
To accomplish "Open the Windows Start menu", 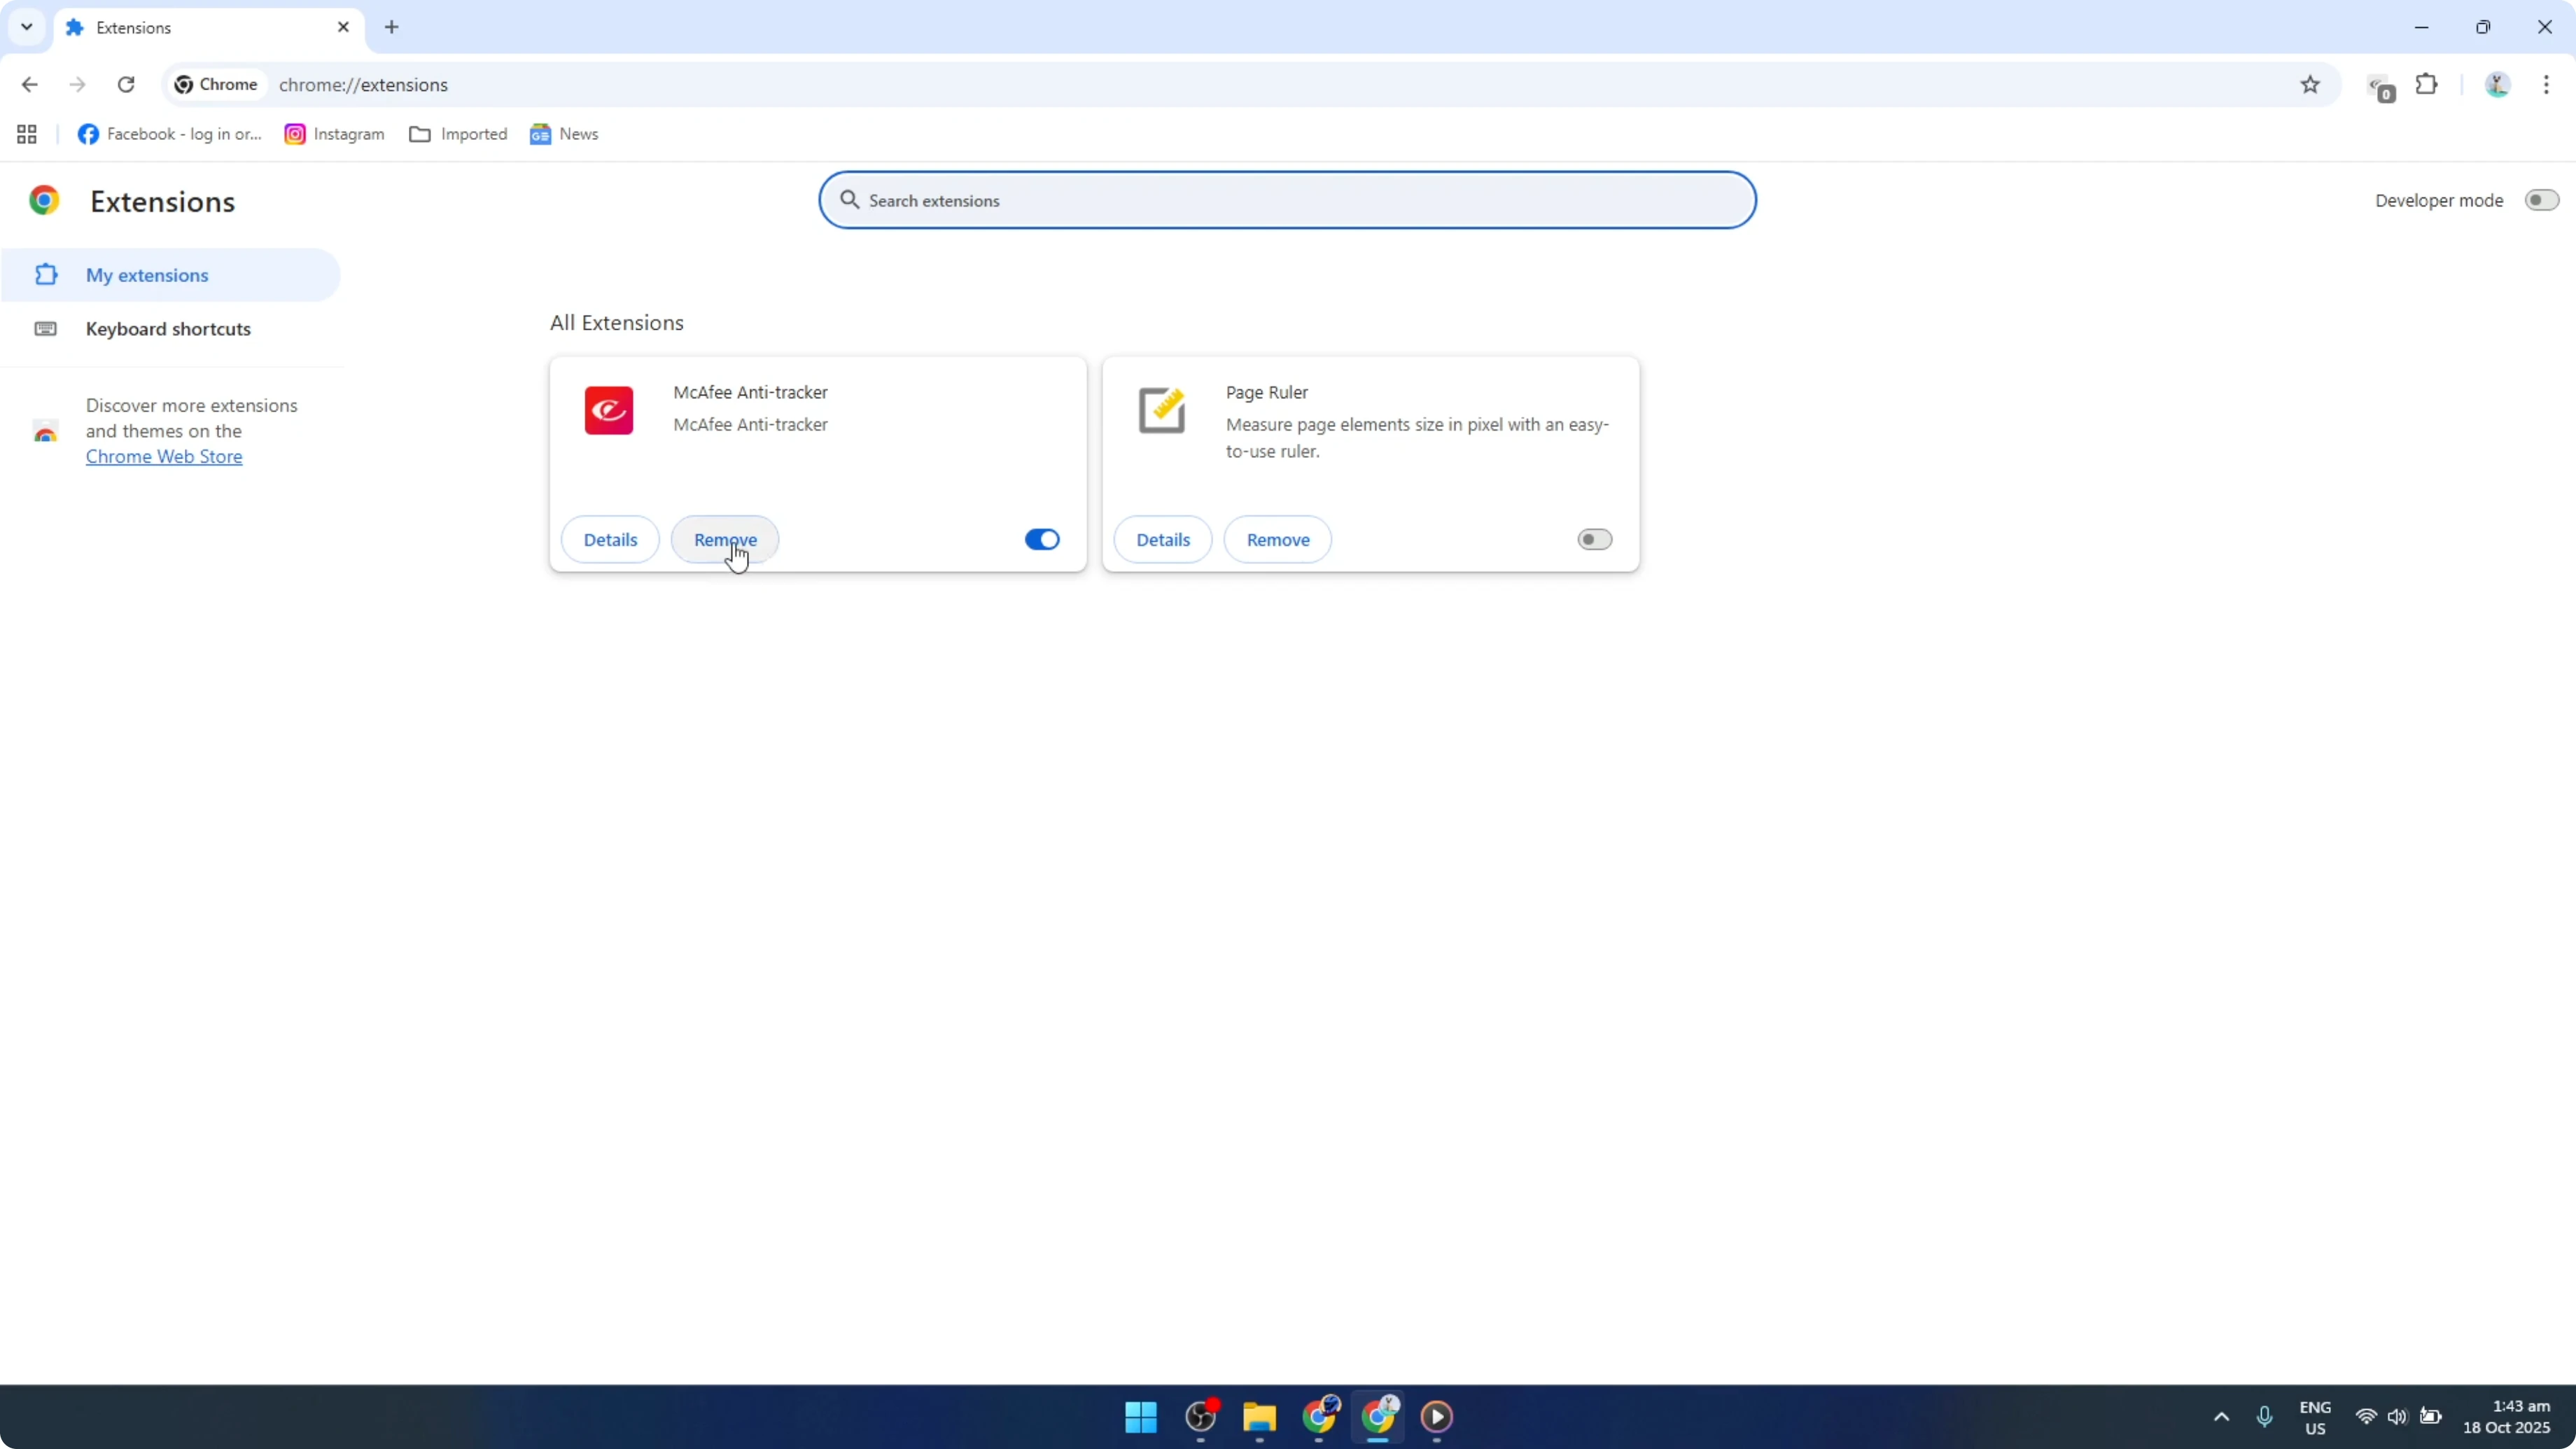I will coord(1141,1417).
